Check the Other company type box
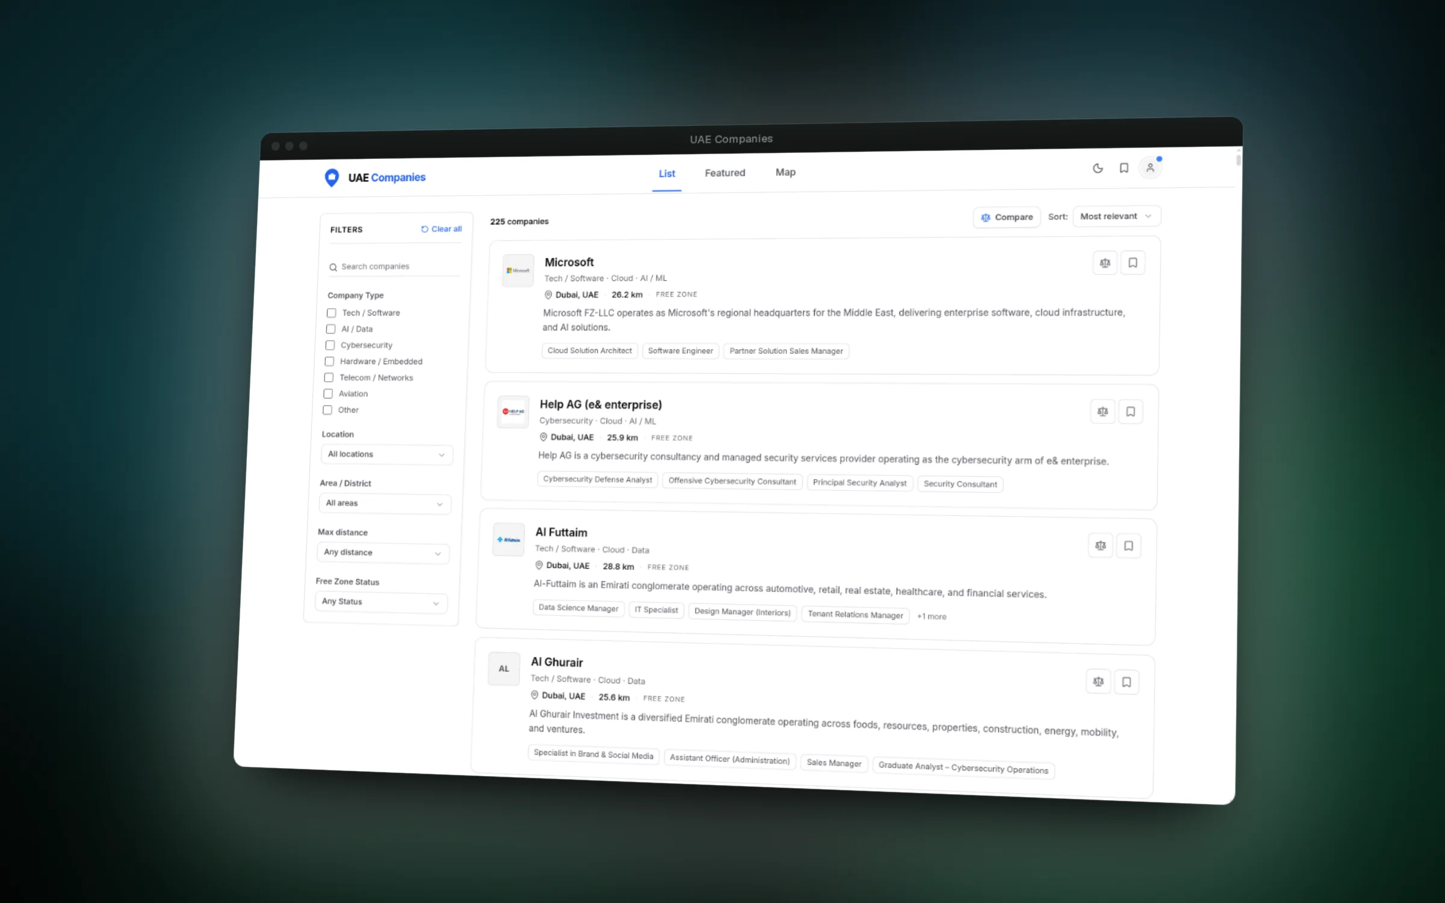 click(328, 410)
